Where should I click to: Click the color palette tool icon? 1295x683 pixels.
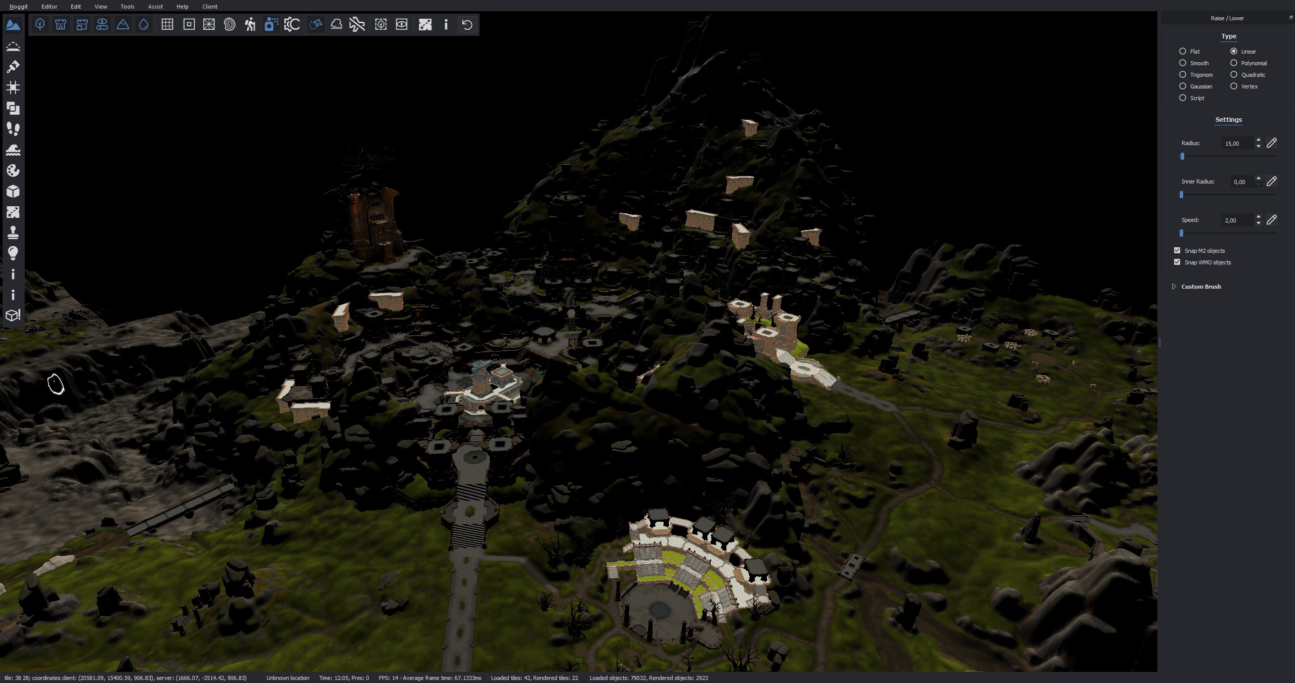coord(13,170)
